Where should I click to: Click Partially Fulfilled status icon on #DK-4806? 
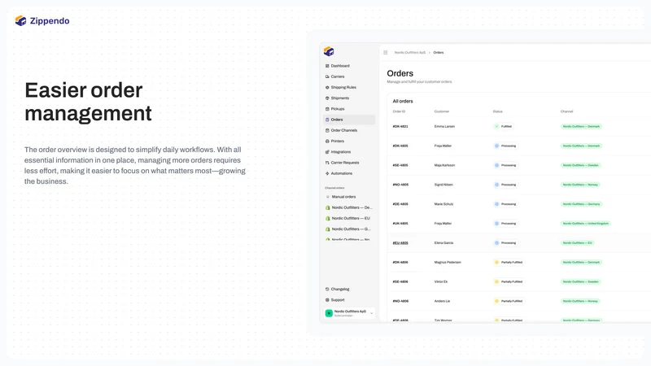pyautogui.click(x=496, y=263)
